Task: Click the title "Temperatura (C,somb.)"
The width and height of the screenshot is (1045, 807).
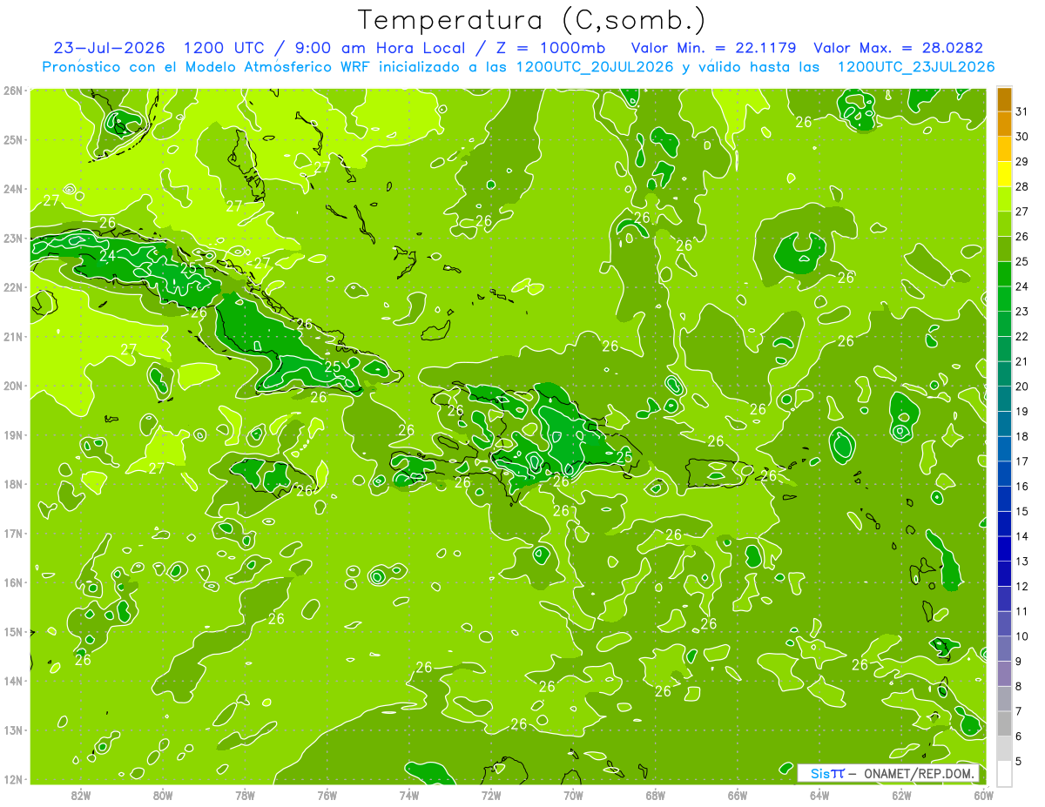Action: pos(531,19)
